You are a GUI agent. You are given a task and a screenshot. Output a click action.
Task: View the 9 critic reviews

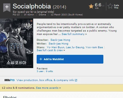tap(49, 71)
